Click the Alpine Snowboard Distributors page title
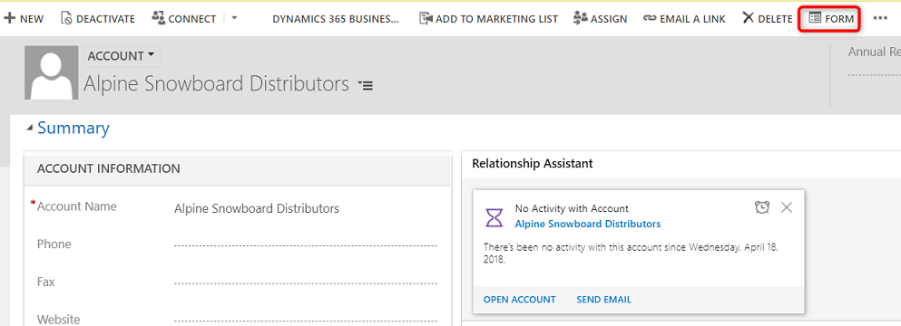The height and width of the screenshot is (326, 901). (216, 84)
